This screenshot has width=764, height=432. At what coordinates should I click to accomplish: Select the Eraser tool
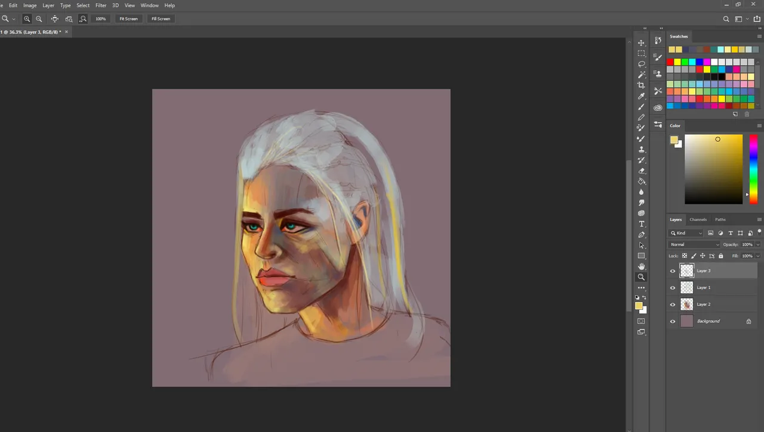642,171
